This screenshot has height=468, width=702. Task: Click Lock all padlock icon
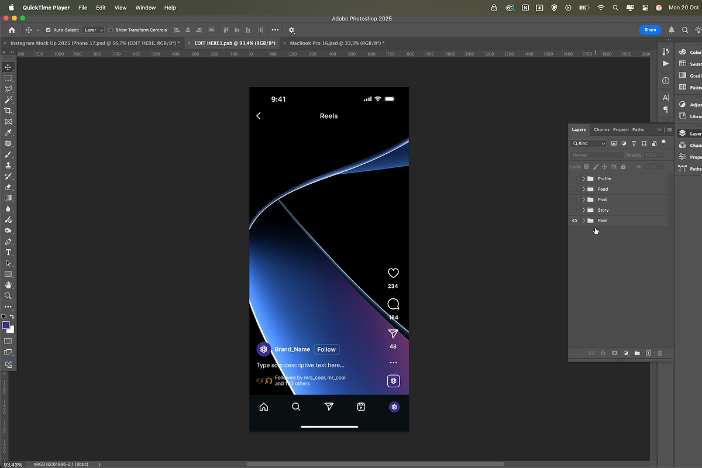tap(623, 167)
